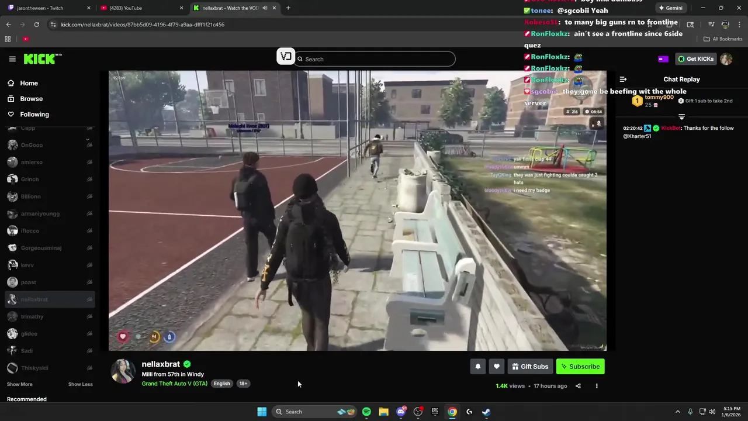This screenshot has height=421, width=748.
Task: Open Spotify from the taskbar
Action: coord(366,412)
